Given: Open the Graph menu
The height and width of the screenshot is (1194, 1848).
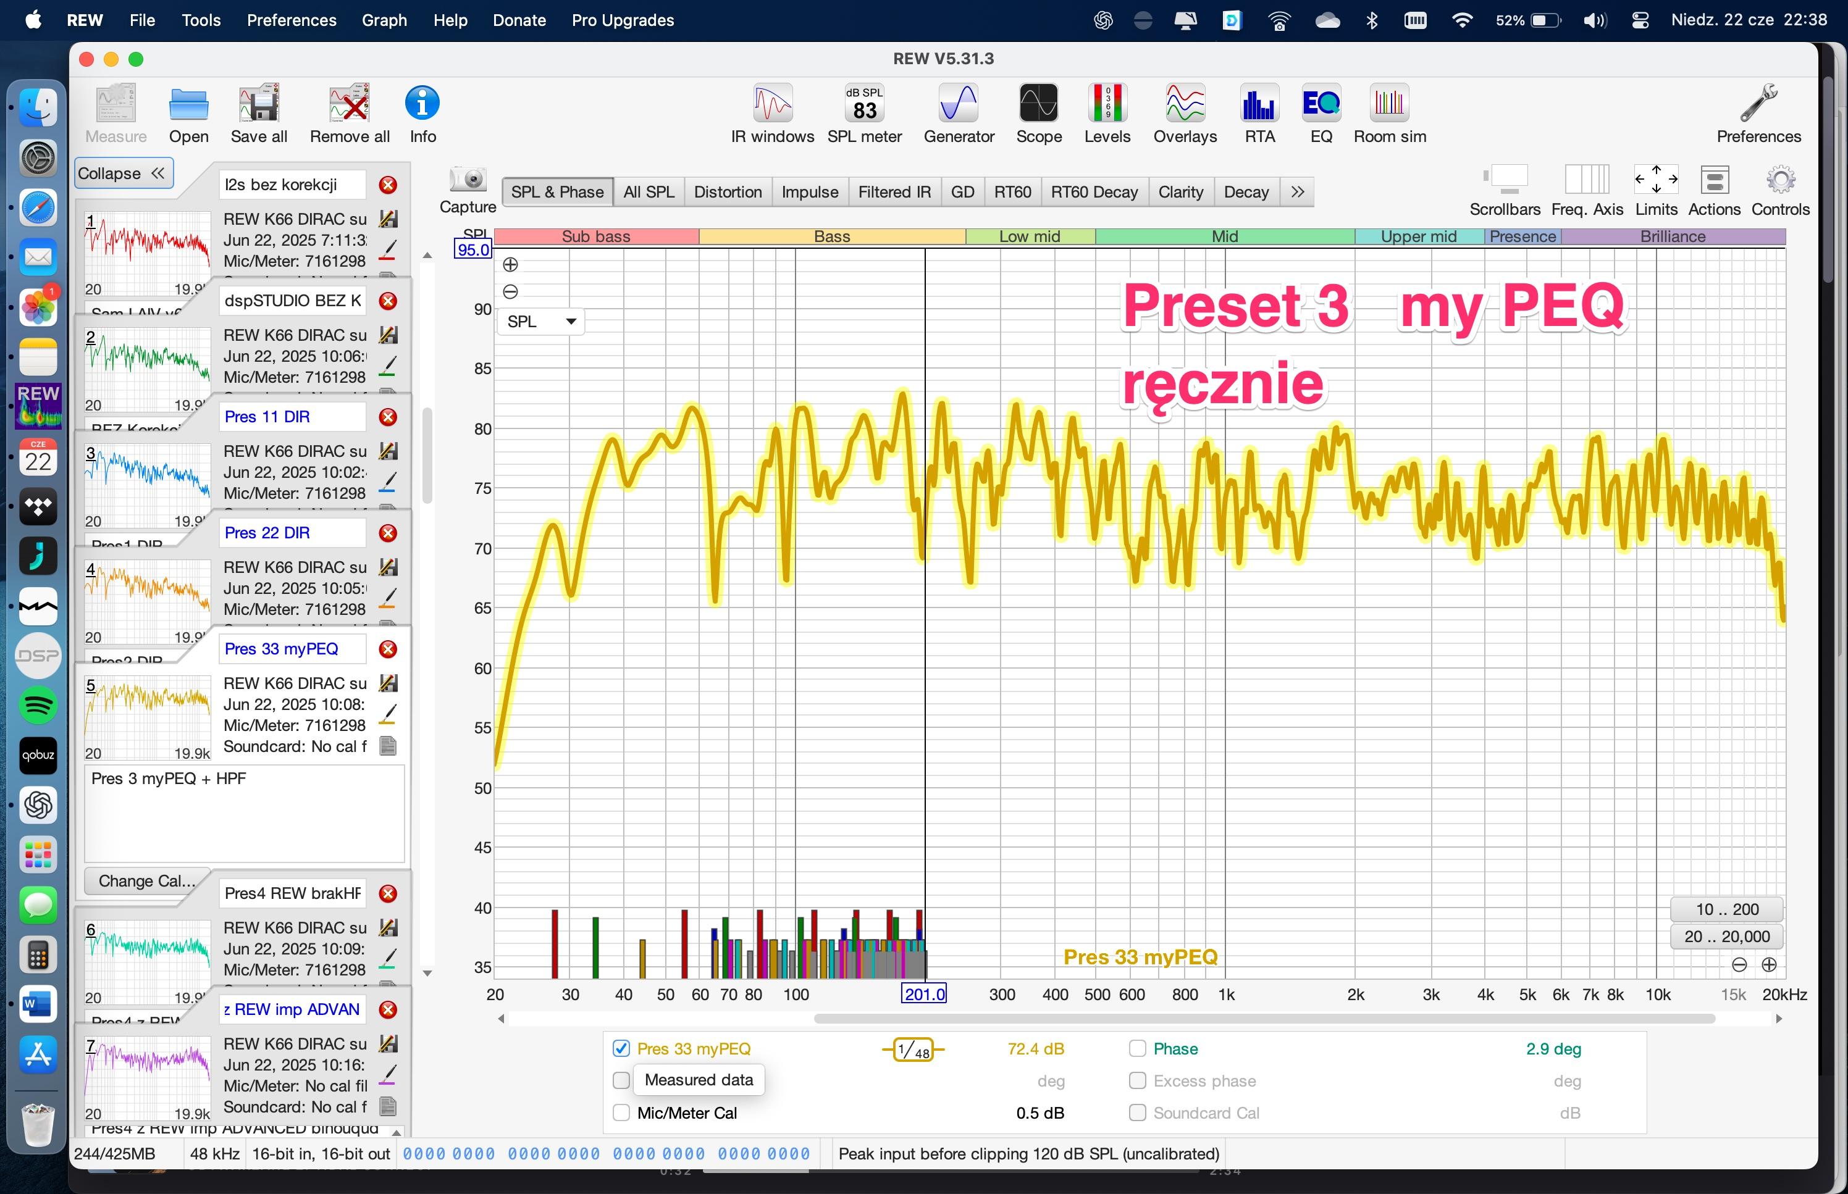Looking at the screenshot, I should click(384, 20).
